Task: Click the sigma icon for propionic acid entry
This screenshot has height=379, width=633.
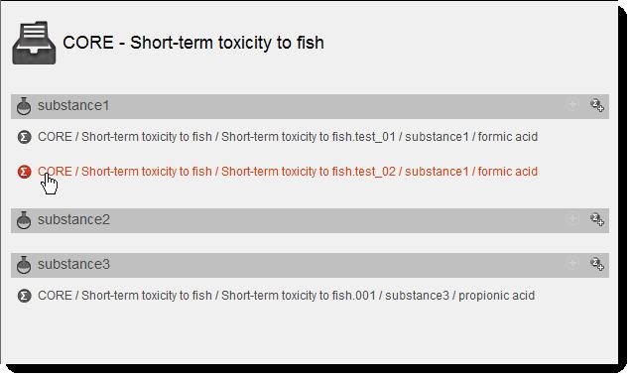Action: click(x=24, y=296)
